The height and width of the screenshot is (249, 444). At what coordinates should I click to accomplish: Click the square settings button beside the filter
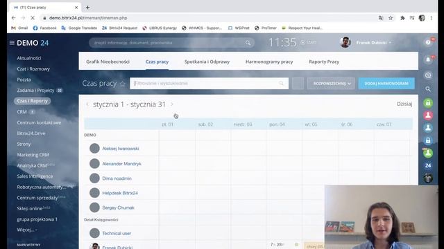pyautogui.click(x=298, y=84)
